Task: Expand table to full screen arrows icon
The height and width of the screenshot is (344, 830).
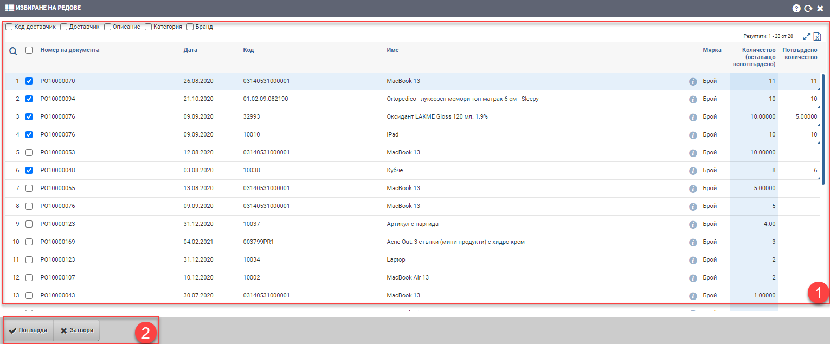Action: (x=807, y=36)
